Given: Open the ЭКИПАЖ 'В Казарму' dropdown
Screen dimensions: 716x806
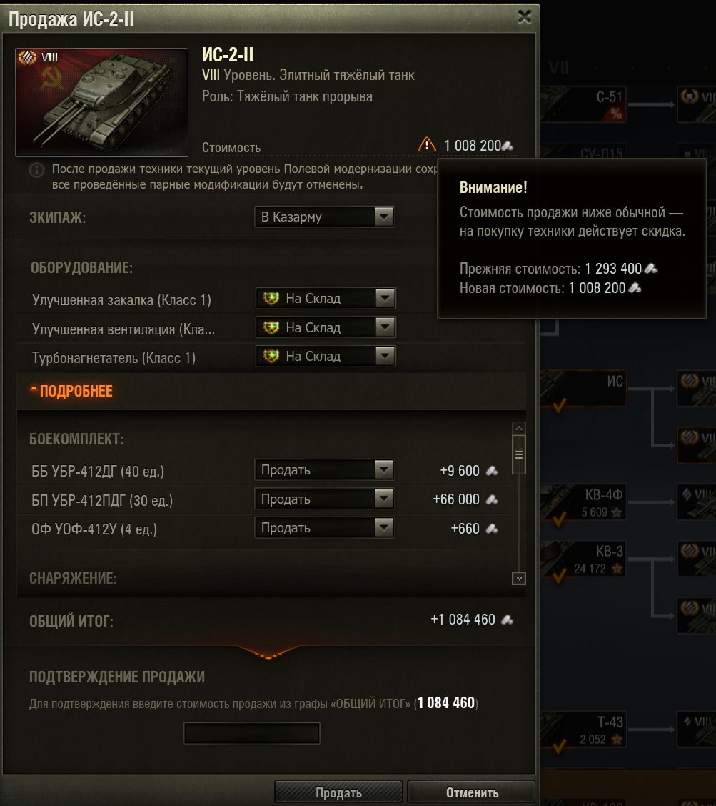Looking at the screenshot, I should coord(325,217).
